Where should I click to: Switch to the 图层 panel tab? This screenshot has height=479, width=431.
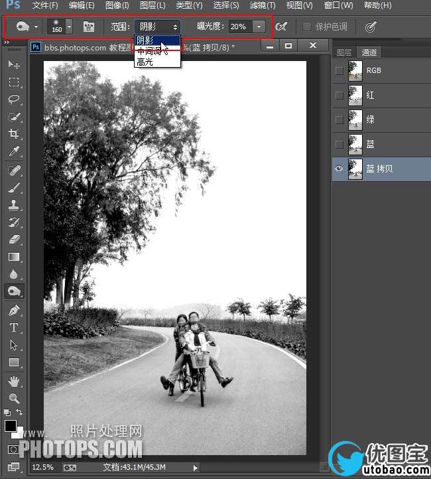344,52
